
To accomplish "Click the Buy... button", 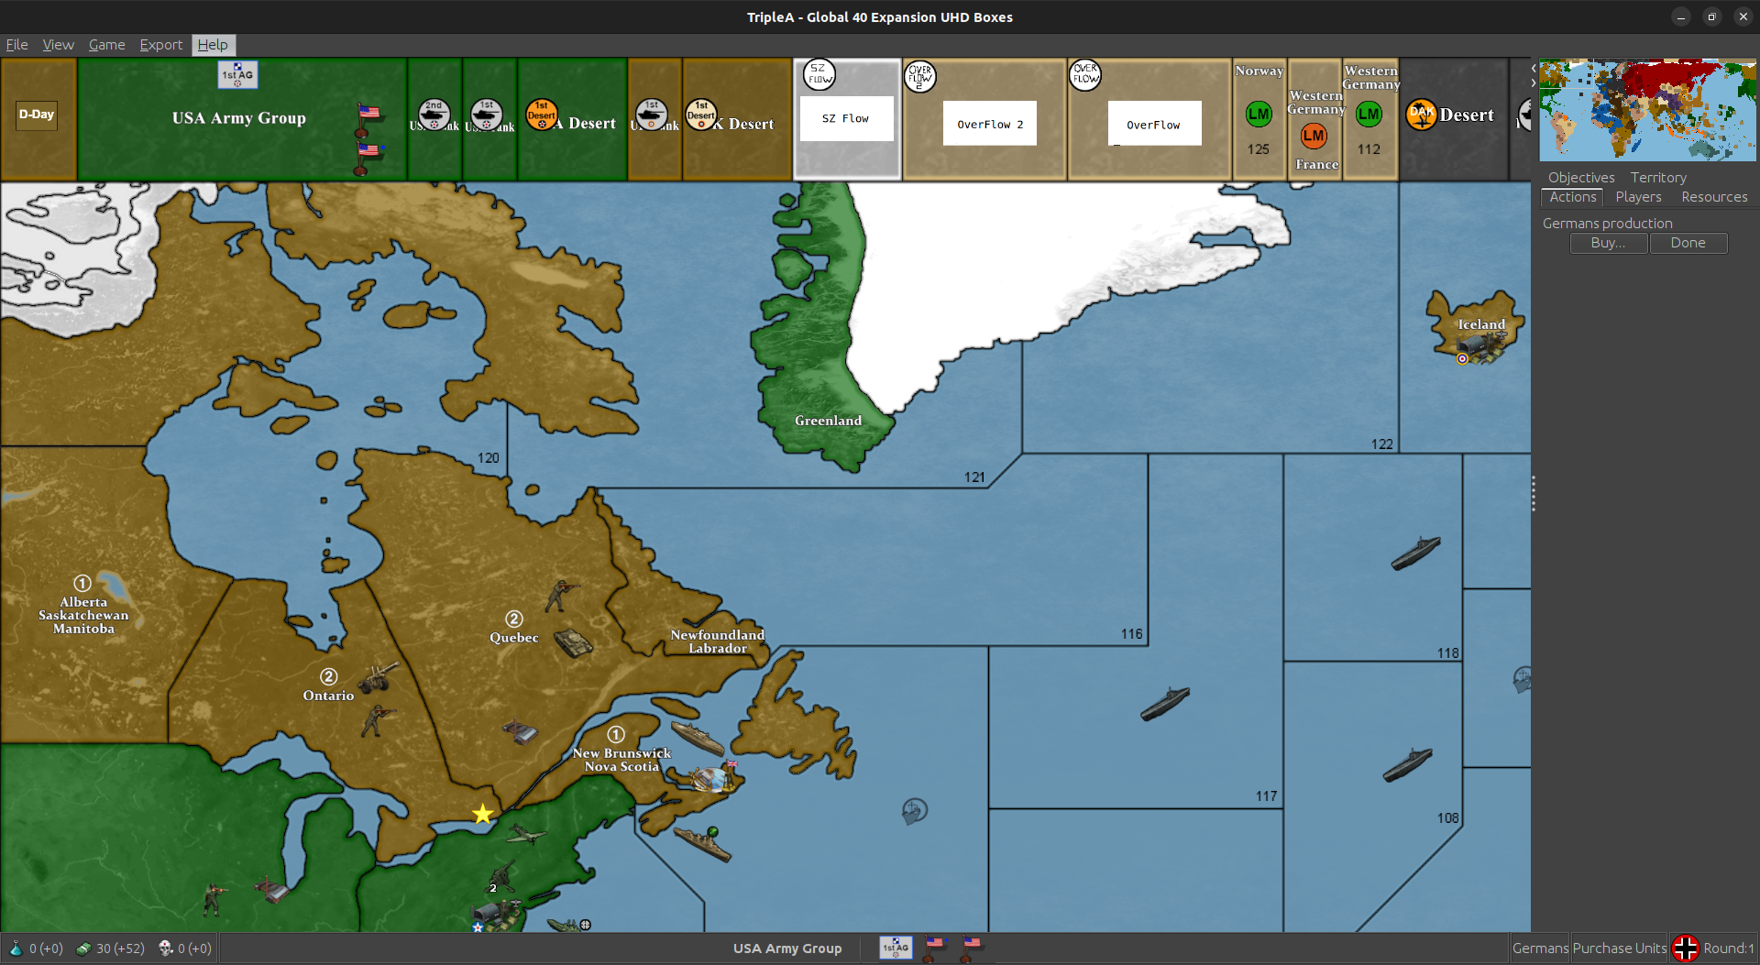I will pyautogui.click(x=1609, y=243).
